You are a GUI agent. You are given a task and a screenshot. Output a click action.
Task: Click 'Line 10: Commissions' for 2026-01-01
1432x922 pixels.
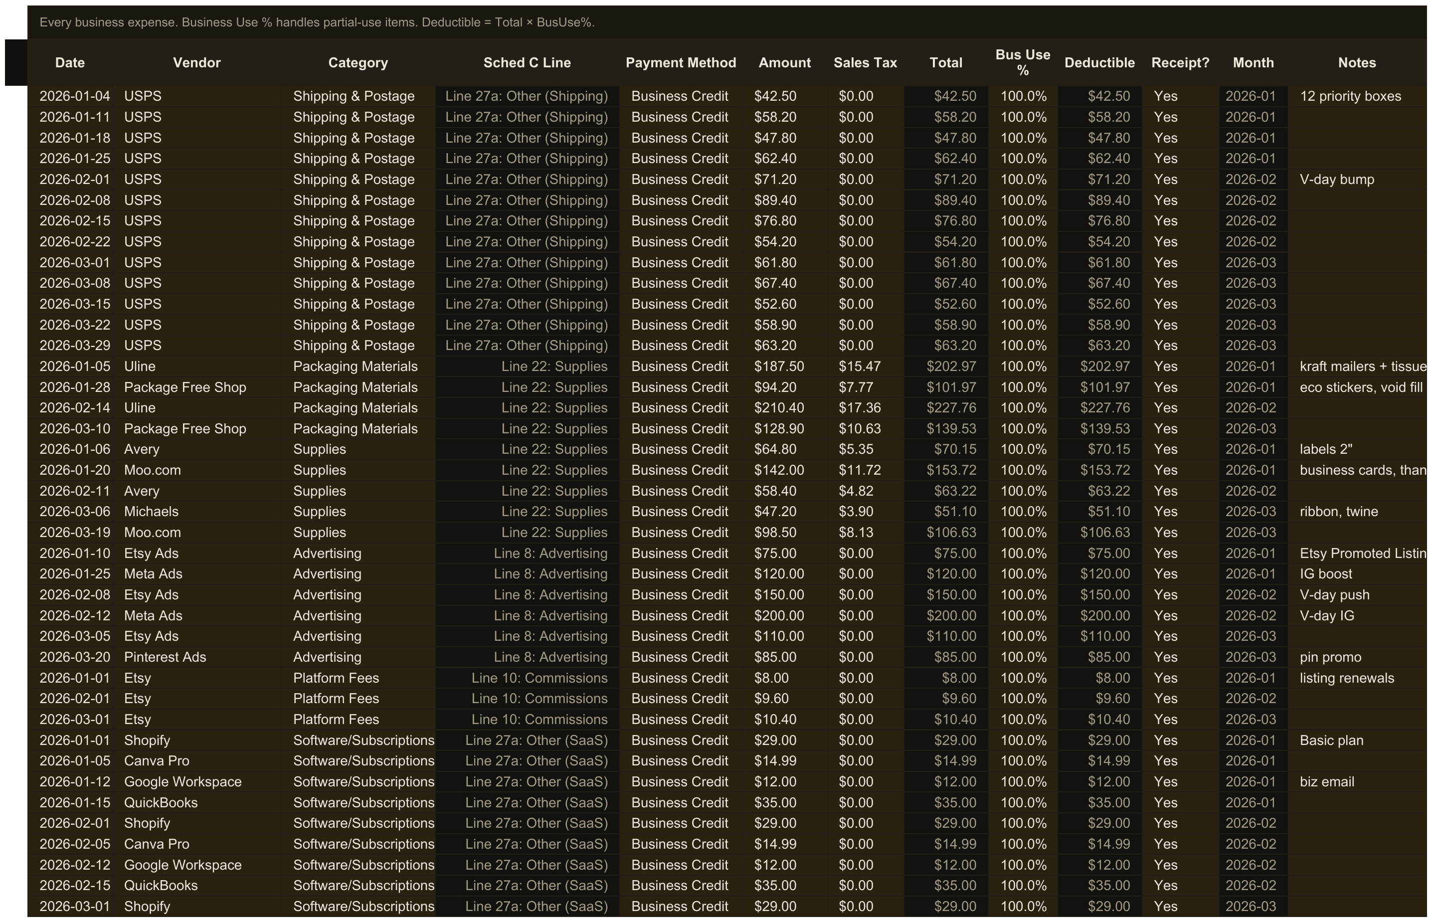coord(527,678)
